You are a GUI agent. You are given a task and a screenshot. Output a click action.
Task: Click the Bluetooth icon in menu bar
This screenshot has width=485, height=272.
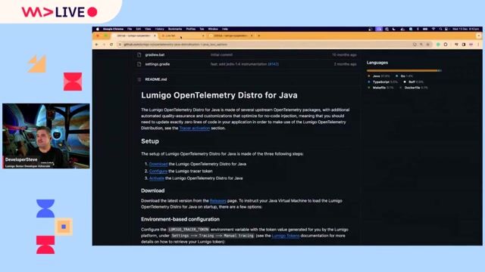tap(418, 29)
